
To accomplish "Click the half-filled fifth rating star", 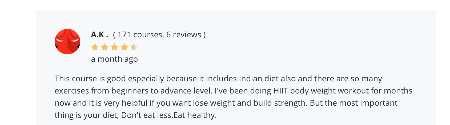I will [134, 47].
